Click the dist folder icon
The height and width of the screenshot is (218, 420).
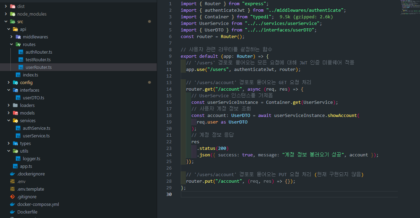[x=13, y=6]
